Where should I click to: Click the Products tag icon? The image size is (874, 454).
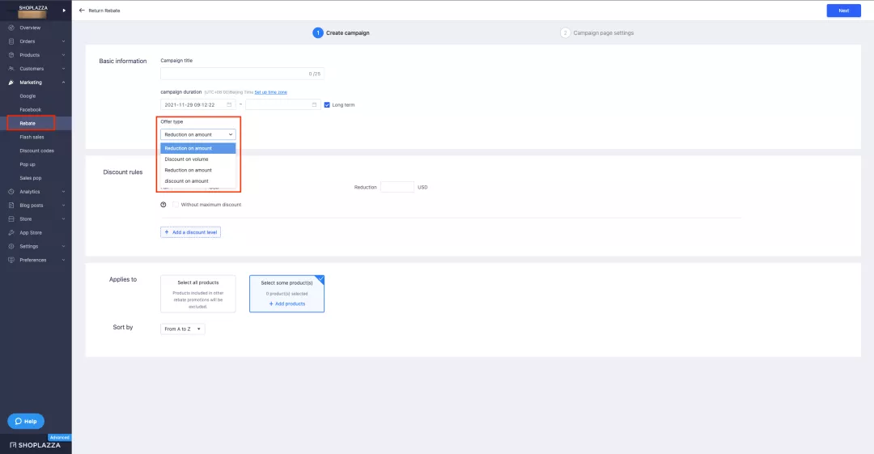tap(11, 55)
